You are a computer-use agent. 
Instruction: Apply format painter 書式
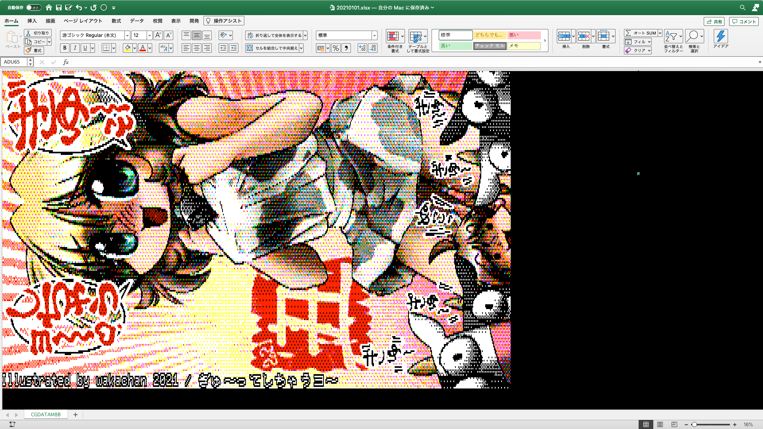coord(34,50)
